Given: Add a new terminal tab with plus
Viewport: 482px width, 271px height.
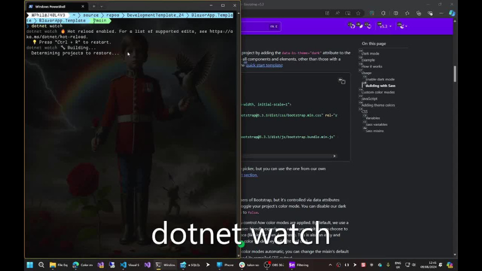Looking at the screenshot, I should coord(94,6).
